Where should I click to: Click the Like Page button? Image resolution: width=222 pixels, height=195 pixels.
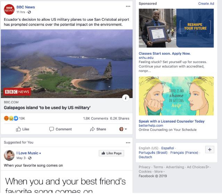click(112, 153)
